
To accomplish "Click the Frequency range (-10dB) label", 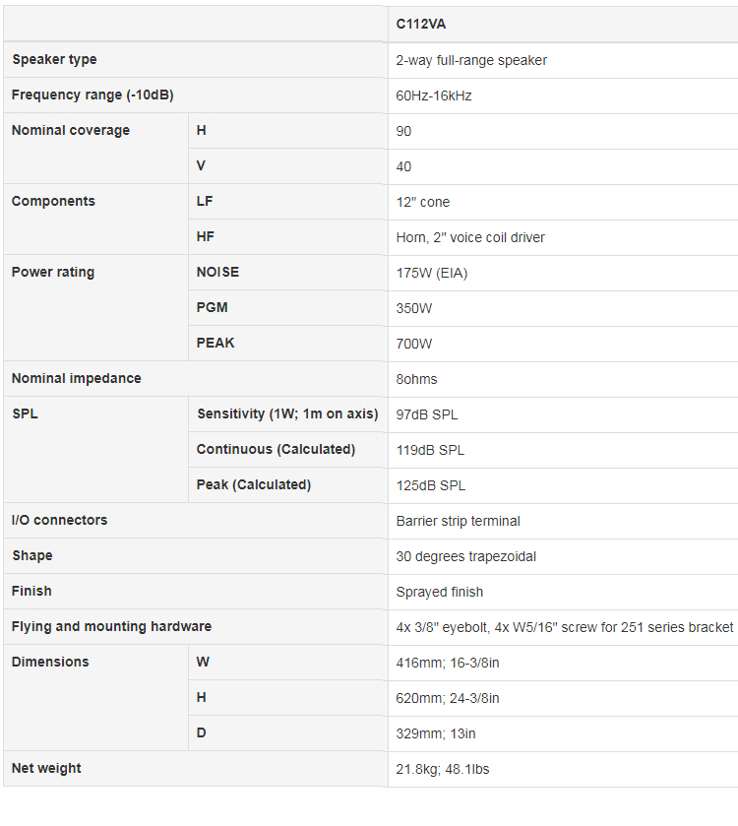I will [92, 95].
